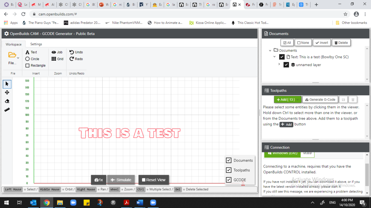
Task: Click the Generate G-Code button
Action: (320, 99)
